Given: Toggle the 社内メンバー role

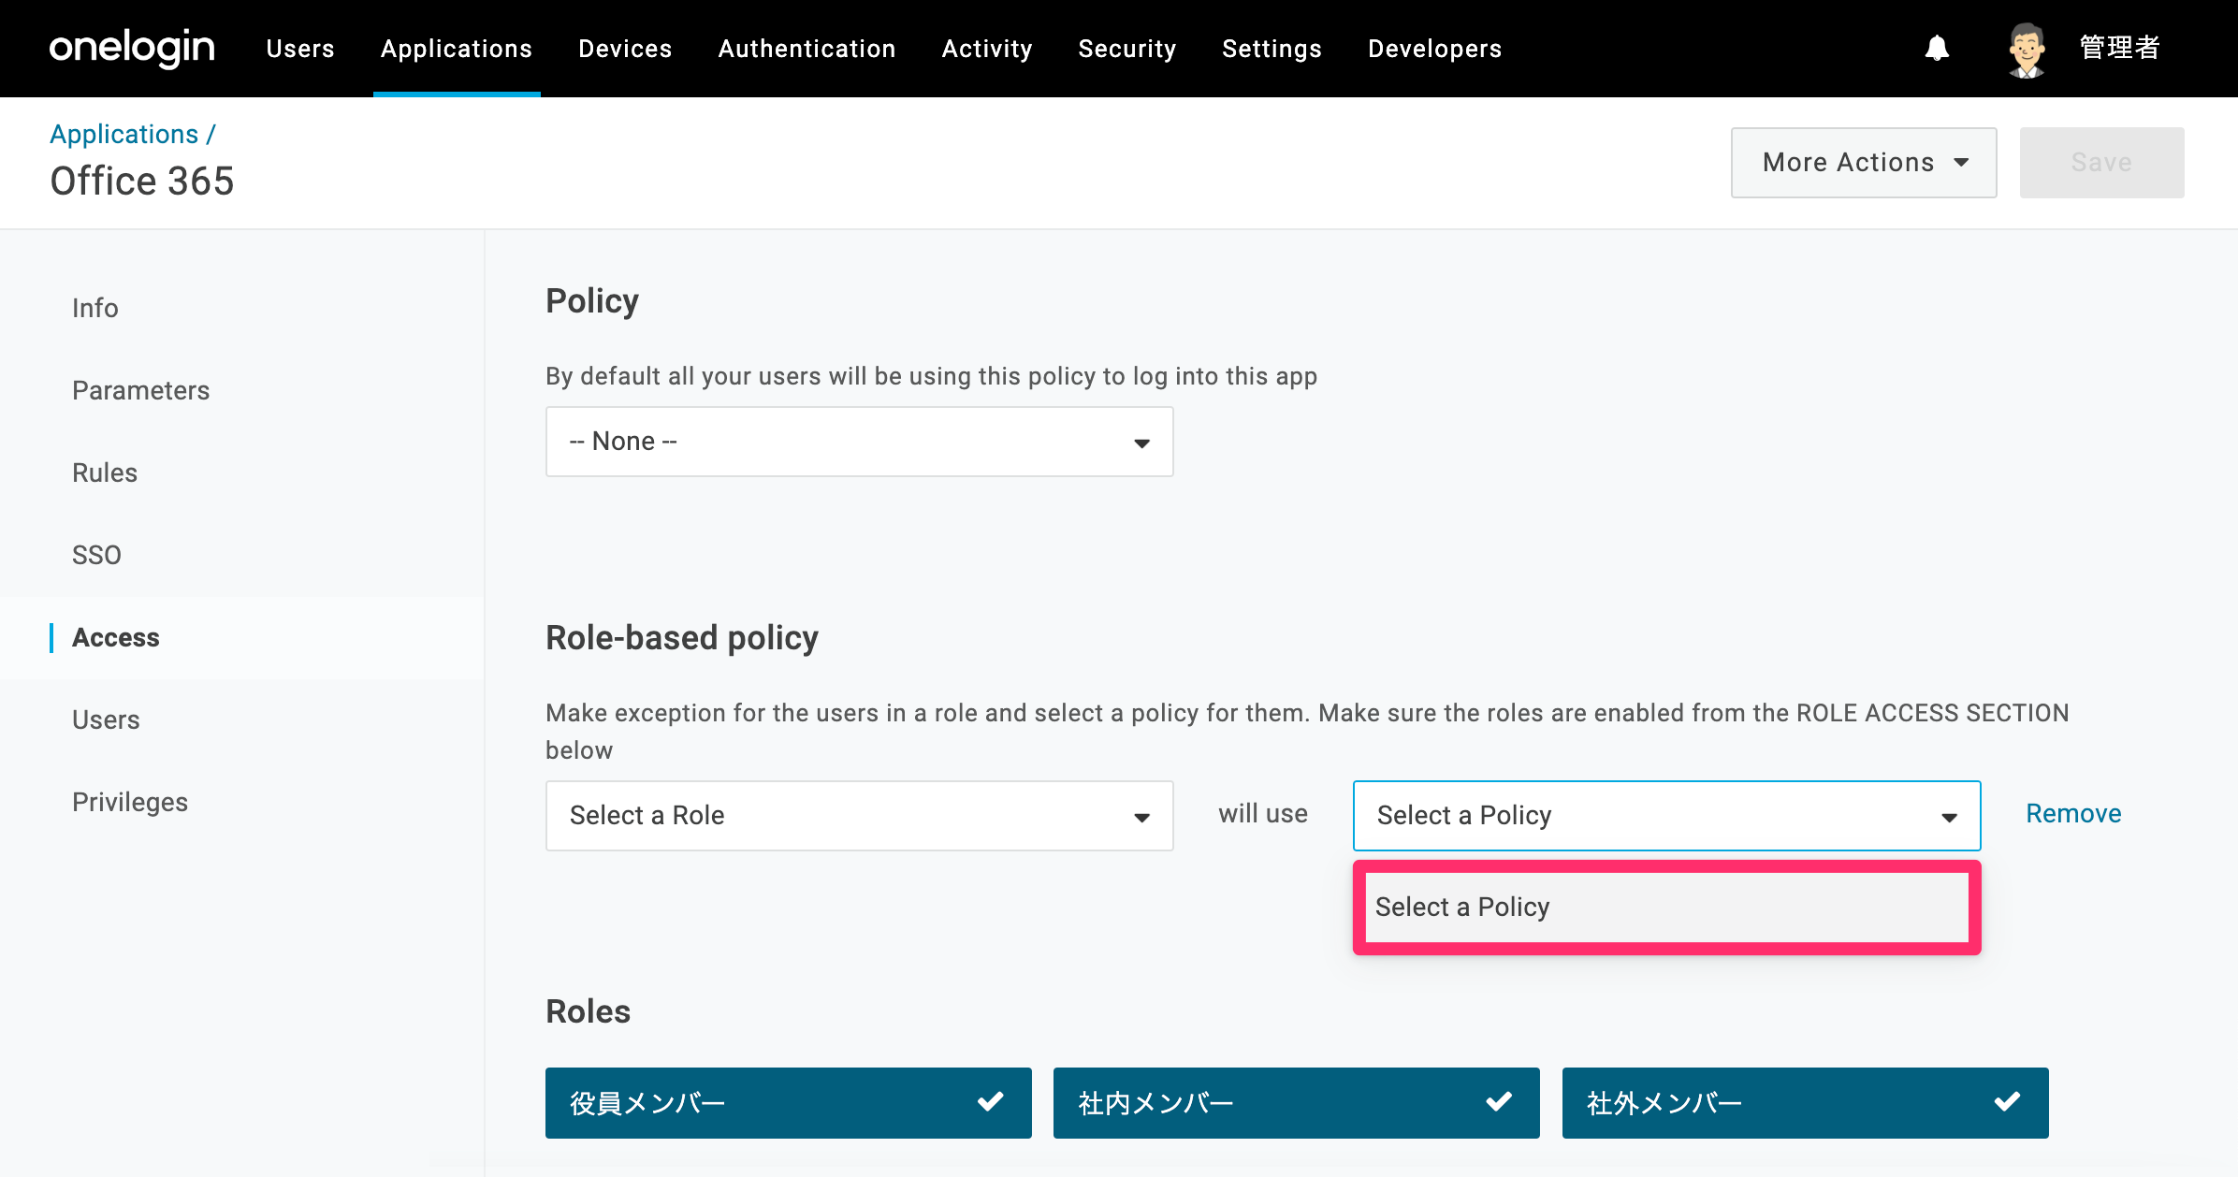Looking at the screenshot, I should pyautogui.click(x=1296, y=1103).
